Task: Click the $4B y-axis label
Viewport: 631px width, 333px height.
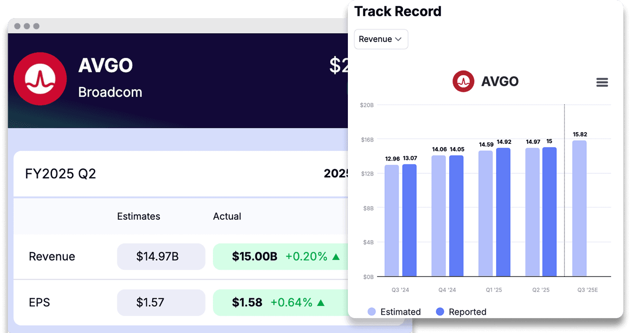Action: (x=368, y=242)
